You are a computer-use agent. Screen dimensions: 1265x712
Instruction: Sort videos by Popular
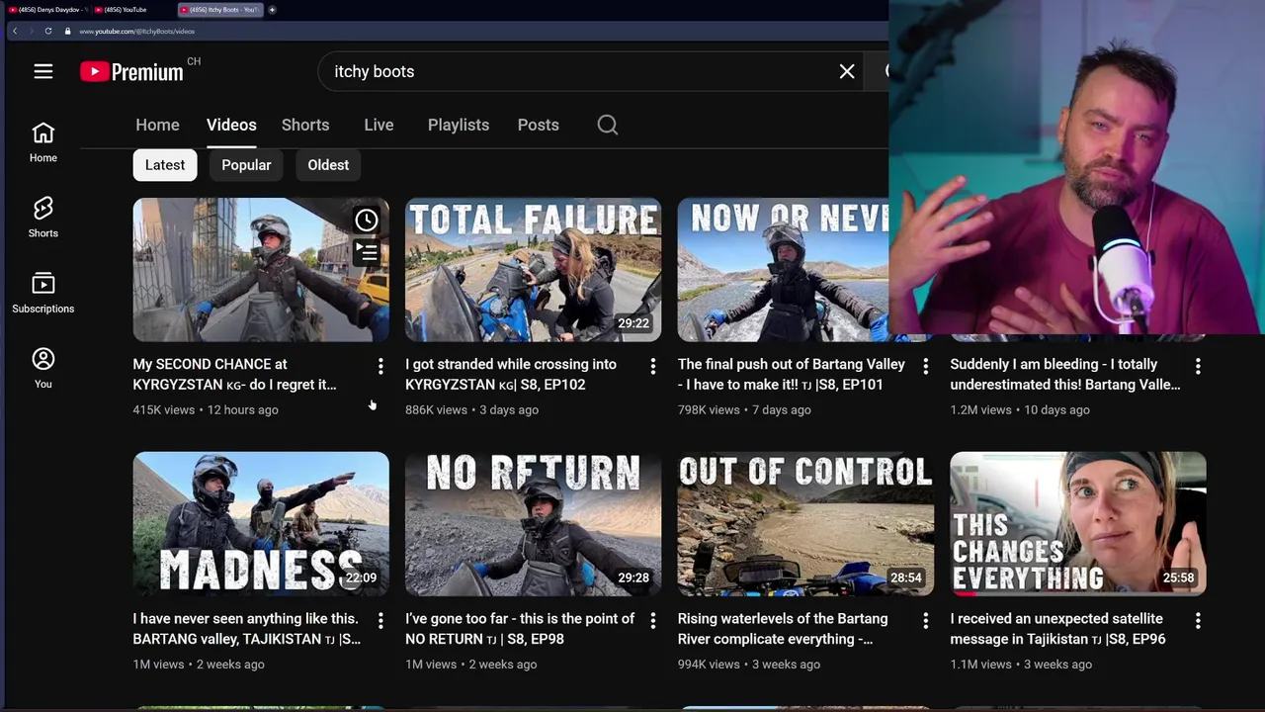(246, 165)
